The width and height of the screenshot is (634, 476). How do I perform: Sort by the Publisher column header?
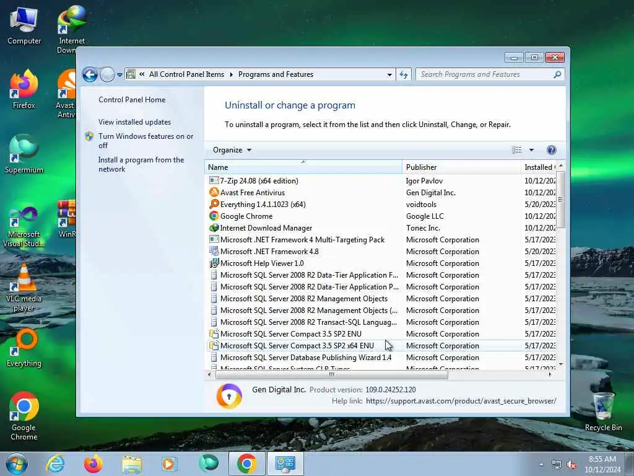[x=461, y=167]
